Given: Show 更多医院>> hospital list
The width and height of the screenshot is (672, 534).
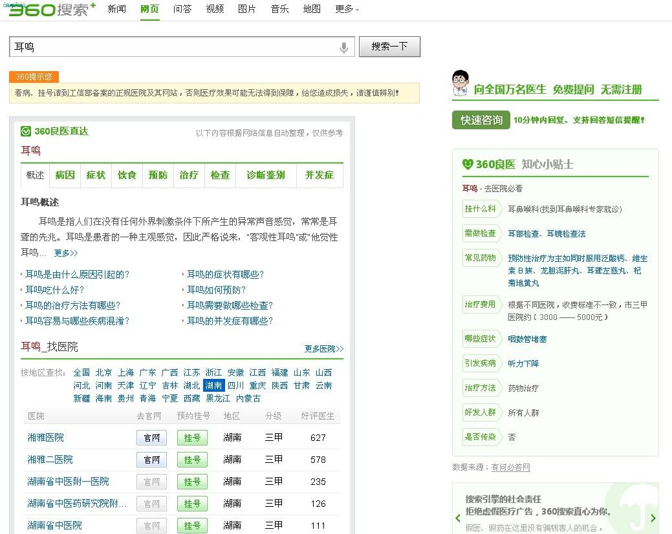Looking at the screenshot, I should pos(323,348).
